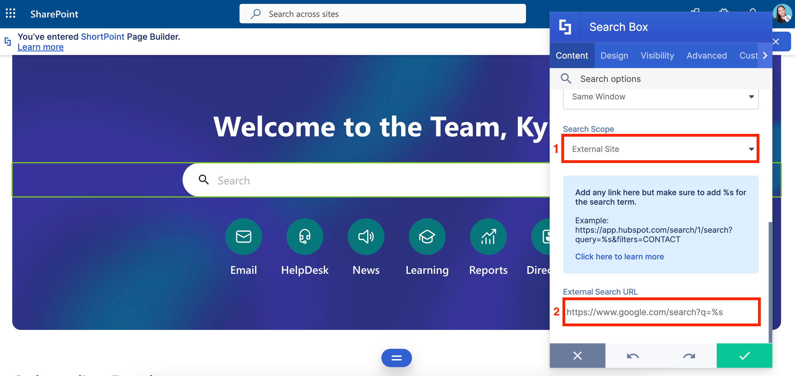Confirm changes with green checkmark button

click(x=744, y=356)
